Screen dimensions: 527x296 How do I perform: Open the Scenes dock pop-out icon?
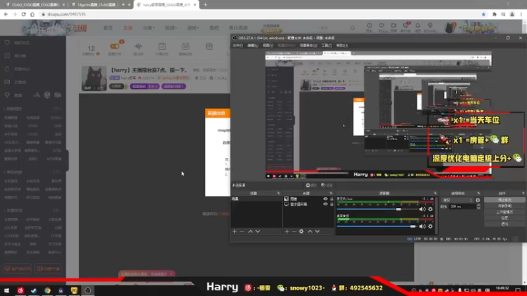coord(279,193)
